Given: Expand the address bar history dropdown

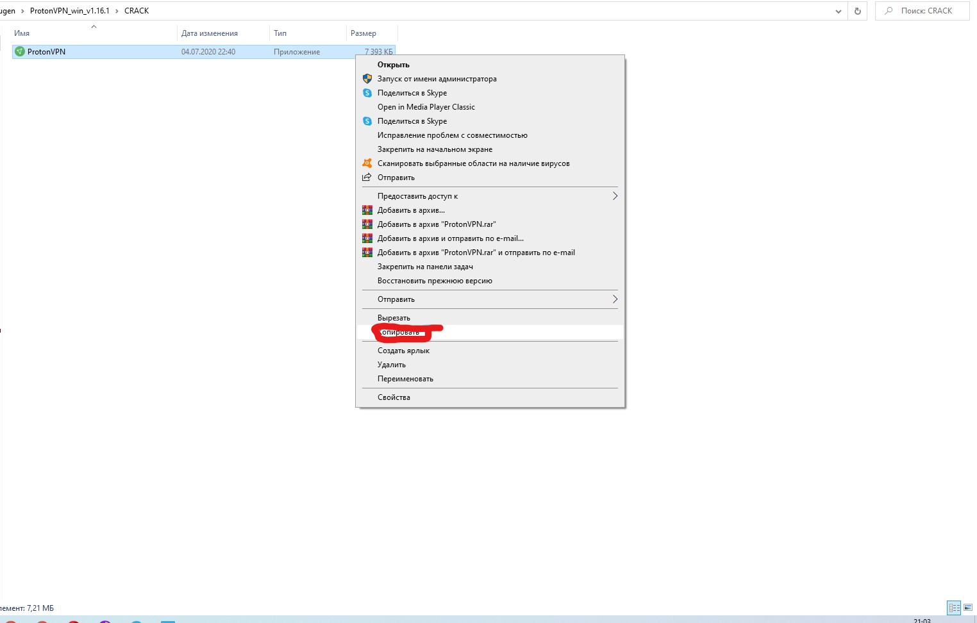Looking at the screenshot, I should point(838,11).
